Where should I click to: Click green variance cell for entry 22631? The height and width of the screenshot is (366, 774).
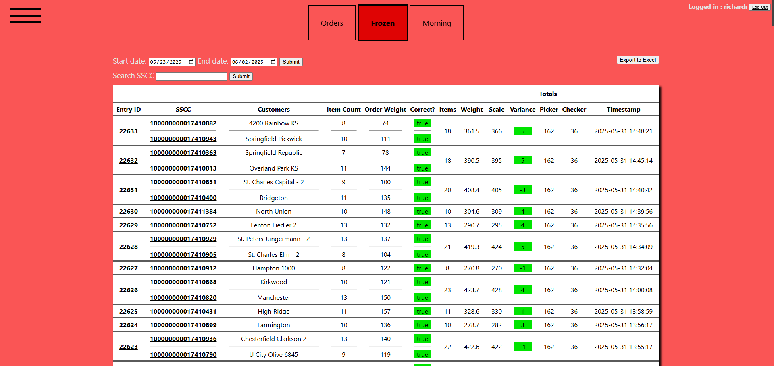tap(522, 190)
